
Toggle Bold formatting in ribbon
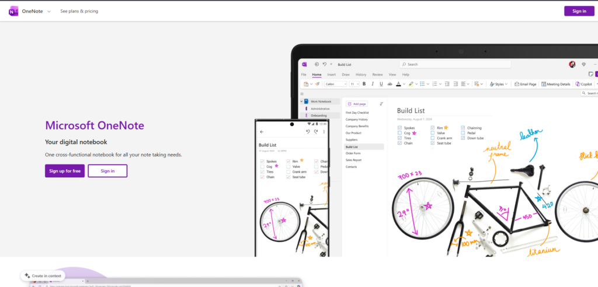[364, 84]
